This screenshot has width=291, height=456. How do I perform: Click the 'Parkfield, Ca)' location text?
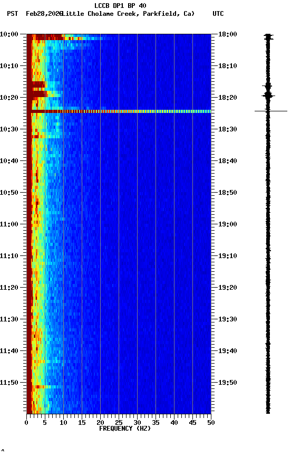tap(169, 14)
